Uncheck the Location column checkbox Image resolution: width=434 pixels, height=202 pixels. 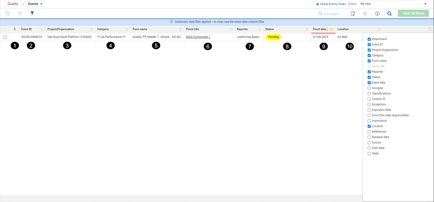point(369,126)
